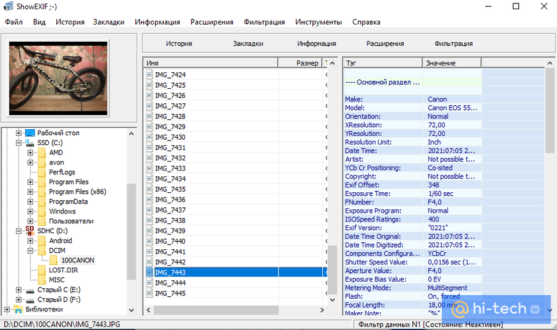557x330 pixels.
Task: Collapse the SDHC (D:) drive node
Action: point(19,231)
